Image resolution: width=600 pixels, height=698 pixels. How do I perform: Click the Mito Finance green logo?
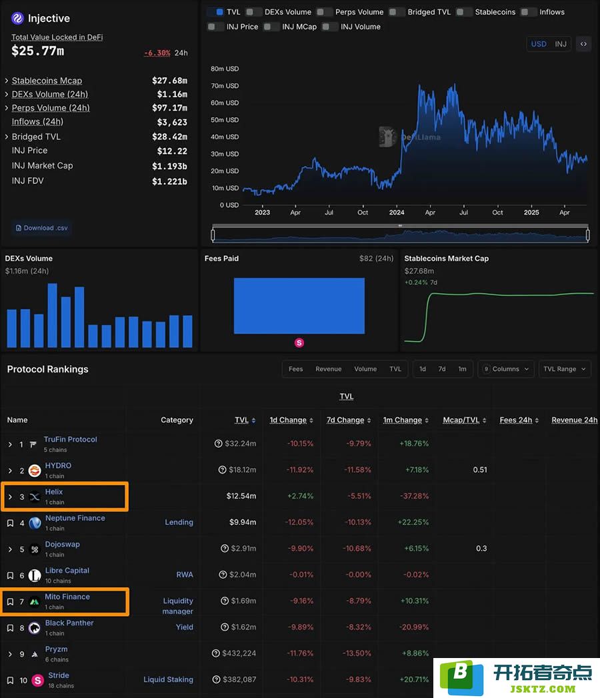click(34, 602)
